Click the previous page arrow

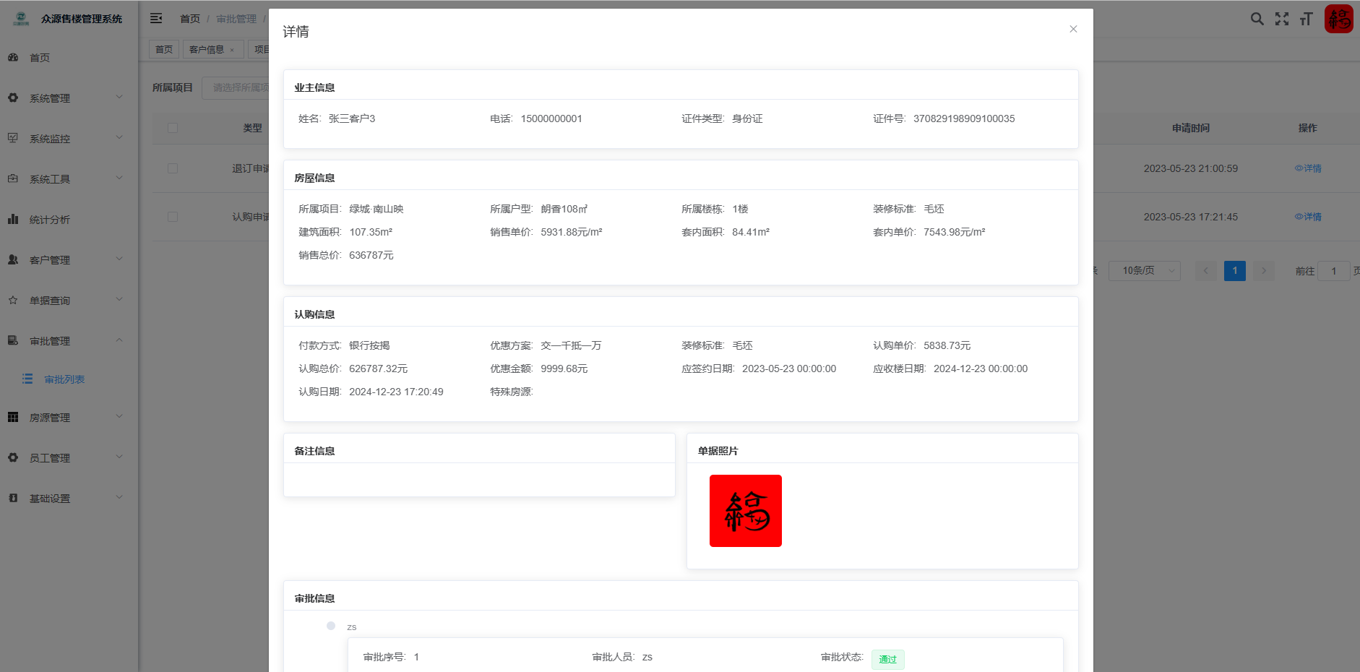click(x=1206, y=271)
